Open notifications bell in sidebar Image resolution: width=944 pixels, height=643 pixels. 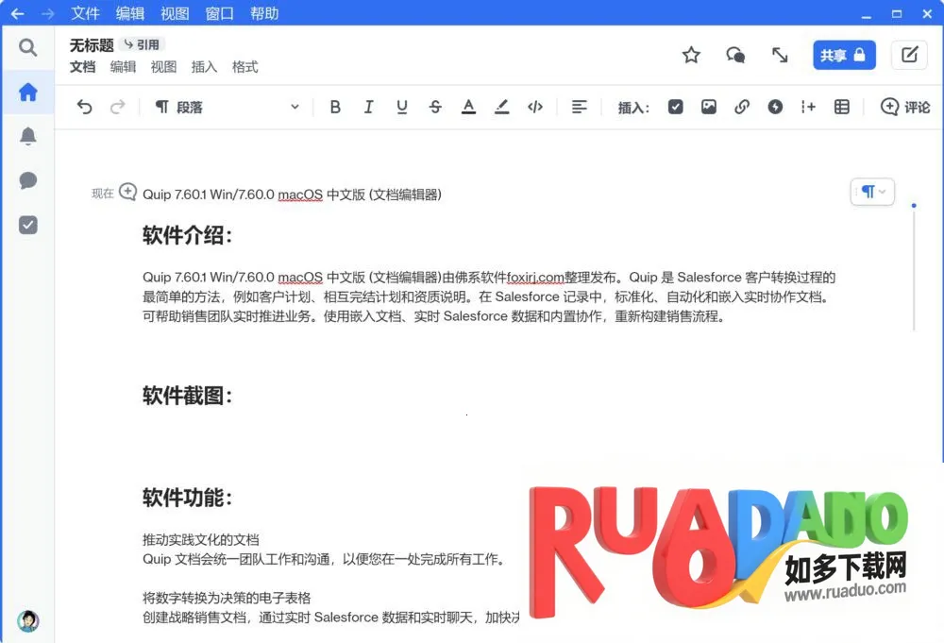(x=27, y=137)
